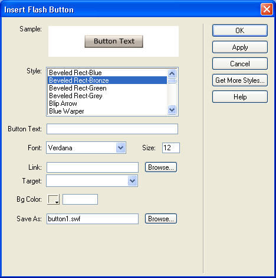Browse for Save As location

pyautogui.click(x=161, y=219)
